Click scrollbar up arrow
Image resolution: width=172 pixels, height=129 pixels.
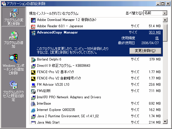click(165, 20)
